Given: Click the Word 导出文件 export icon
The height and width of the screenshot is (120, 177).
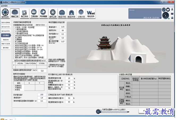Looking at the screenshot, I should tap(91, 13).
